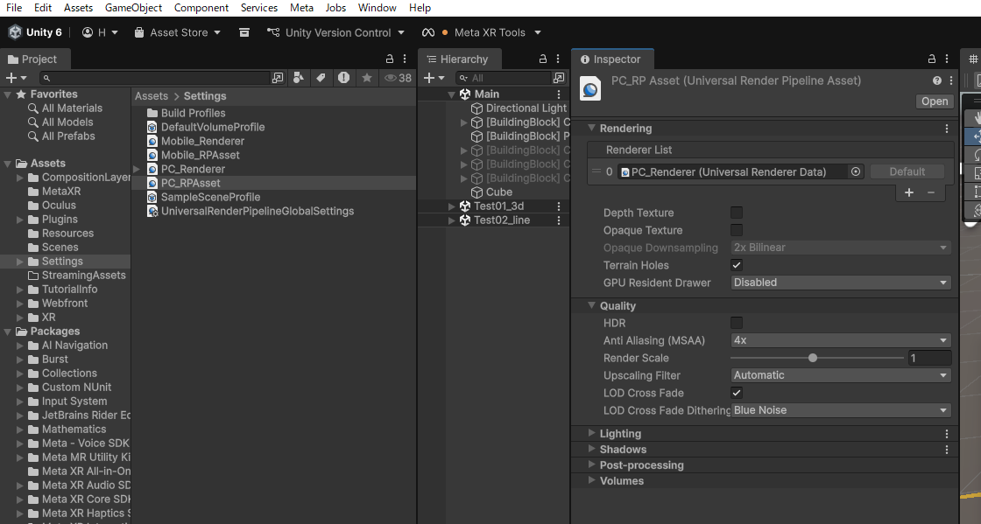Open the Hierarchy create (+) menu
The width and height of the screenshot is (981, 524).
coord(434,78)
